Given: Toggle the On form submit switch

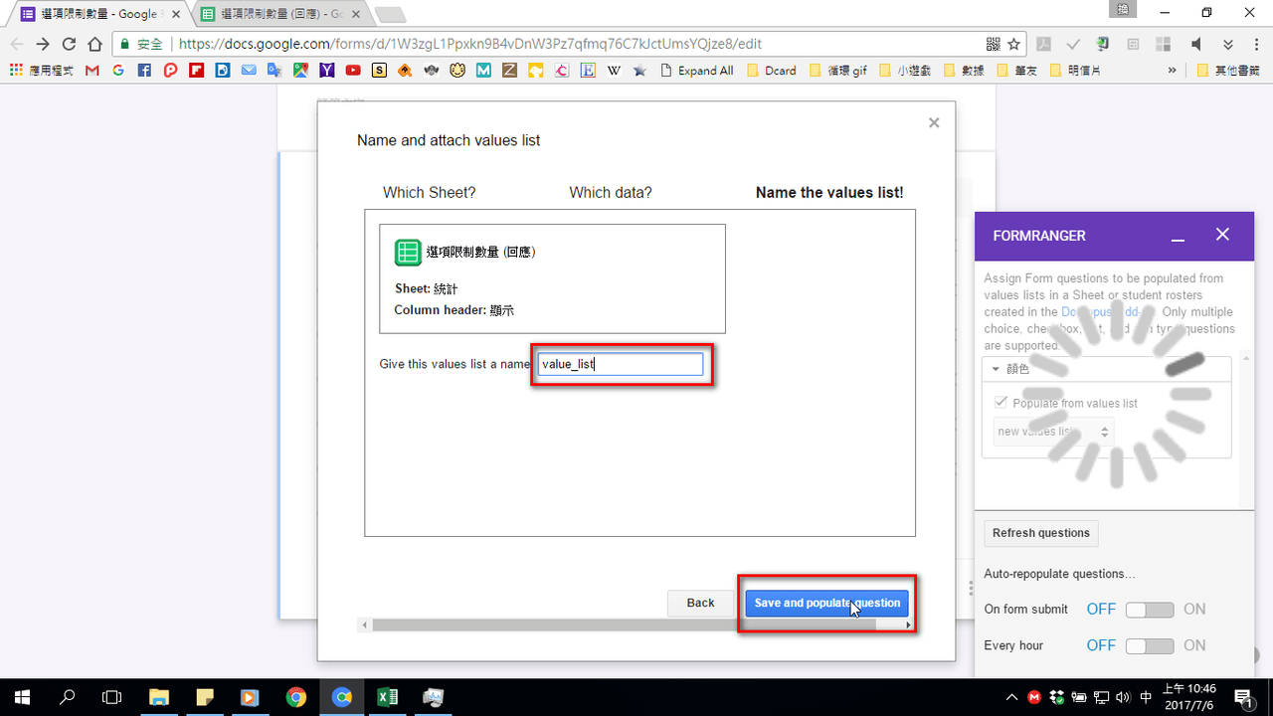Looking at the screenshot, I should [x=1150, y=610].
